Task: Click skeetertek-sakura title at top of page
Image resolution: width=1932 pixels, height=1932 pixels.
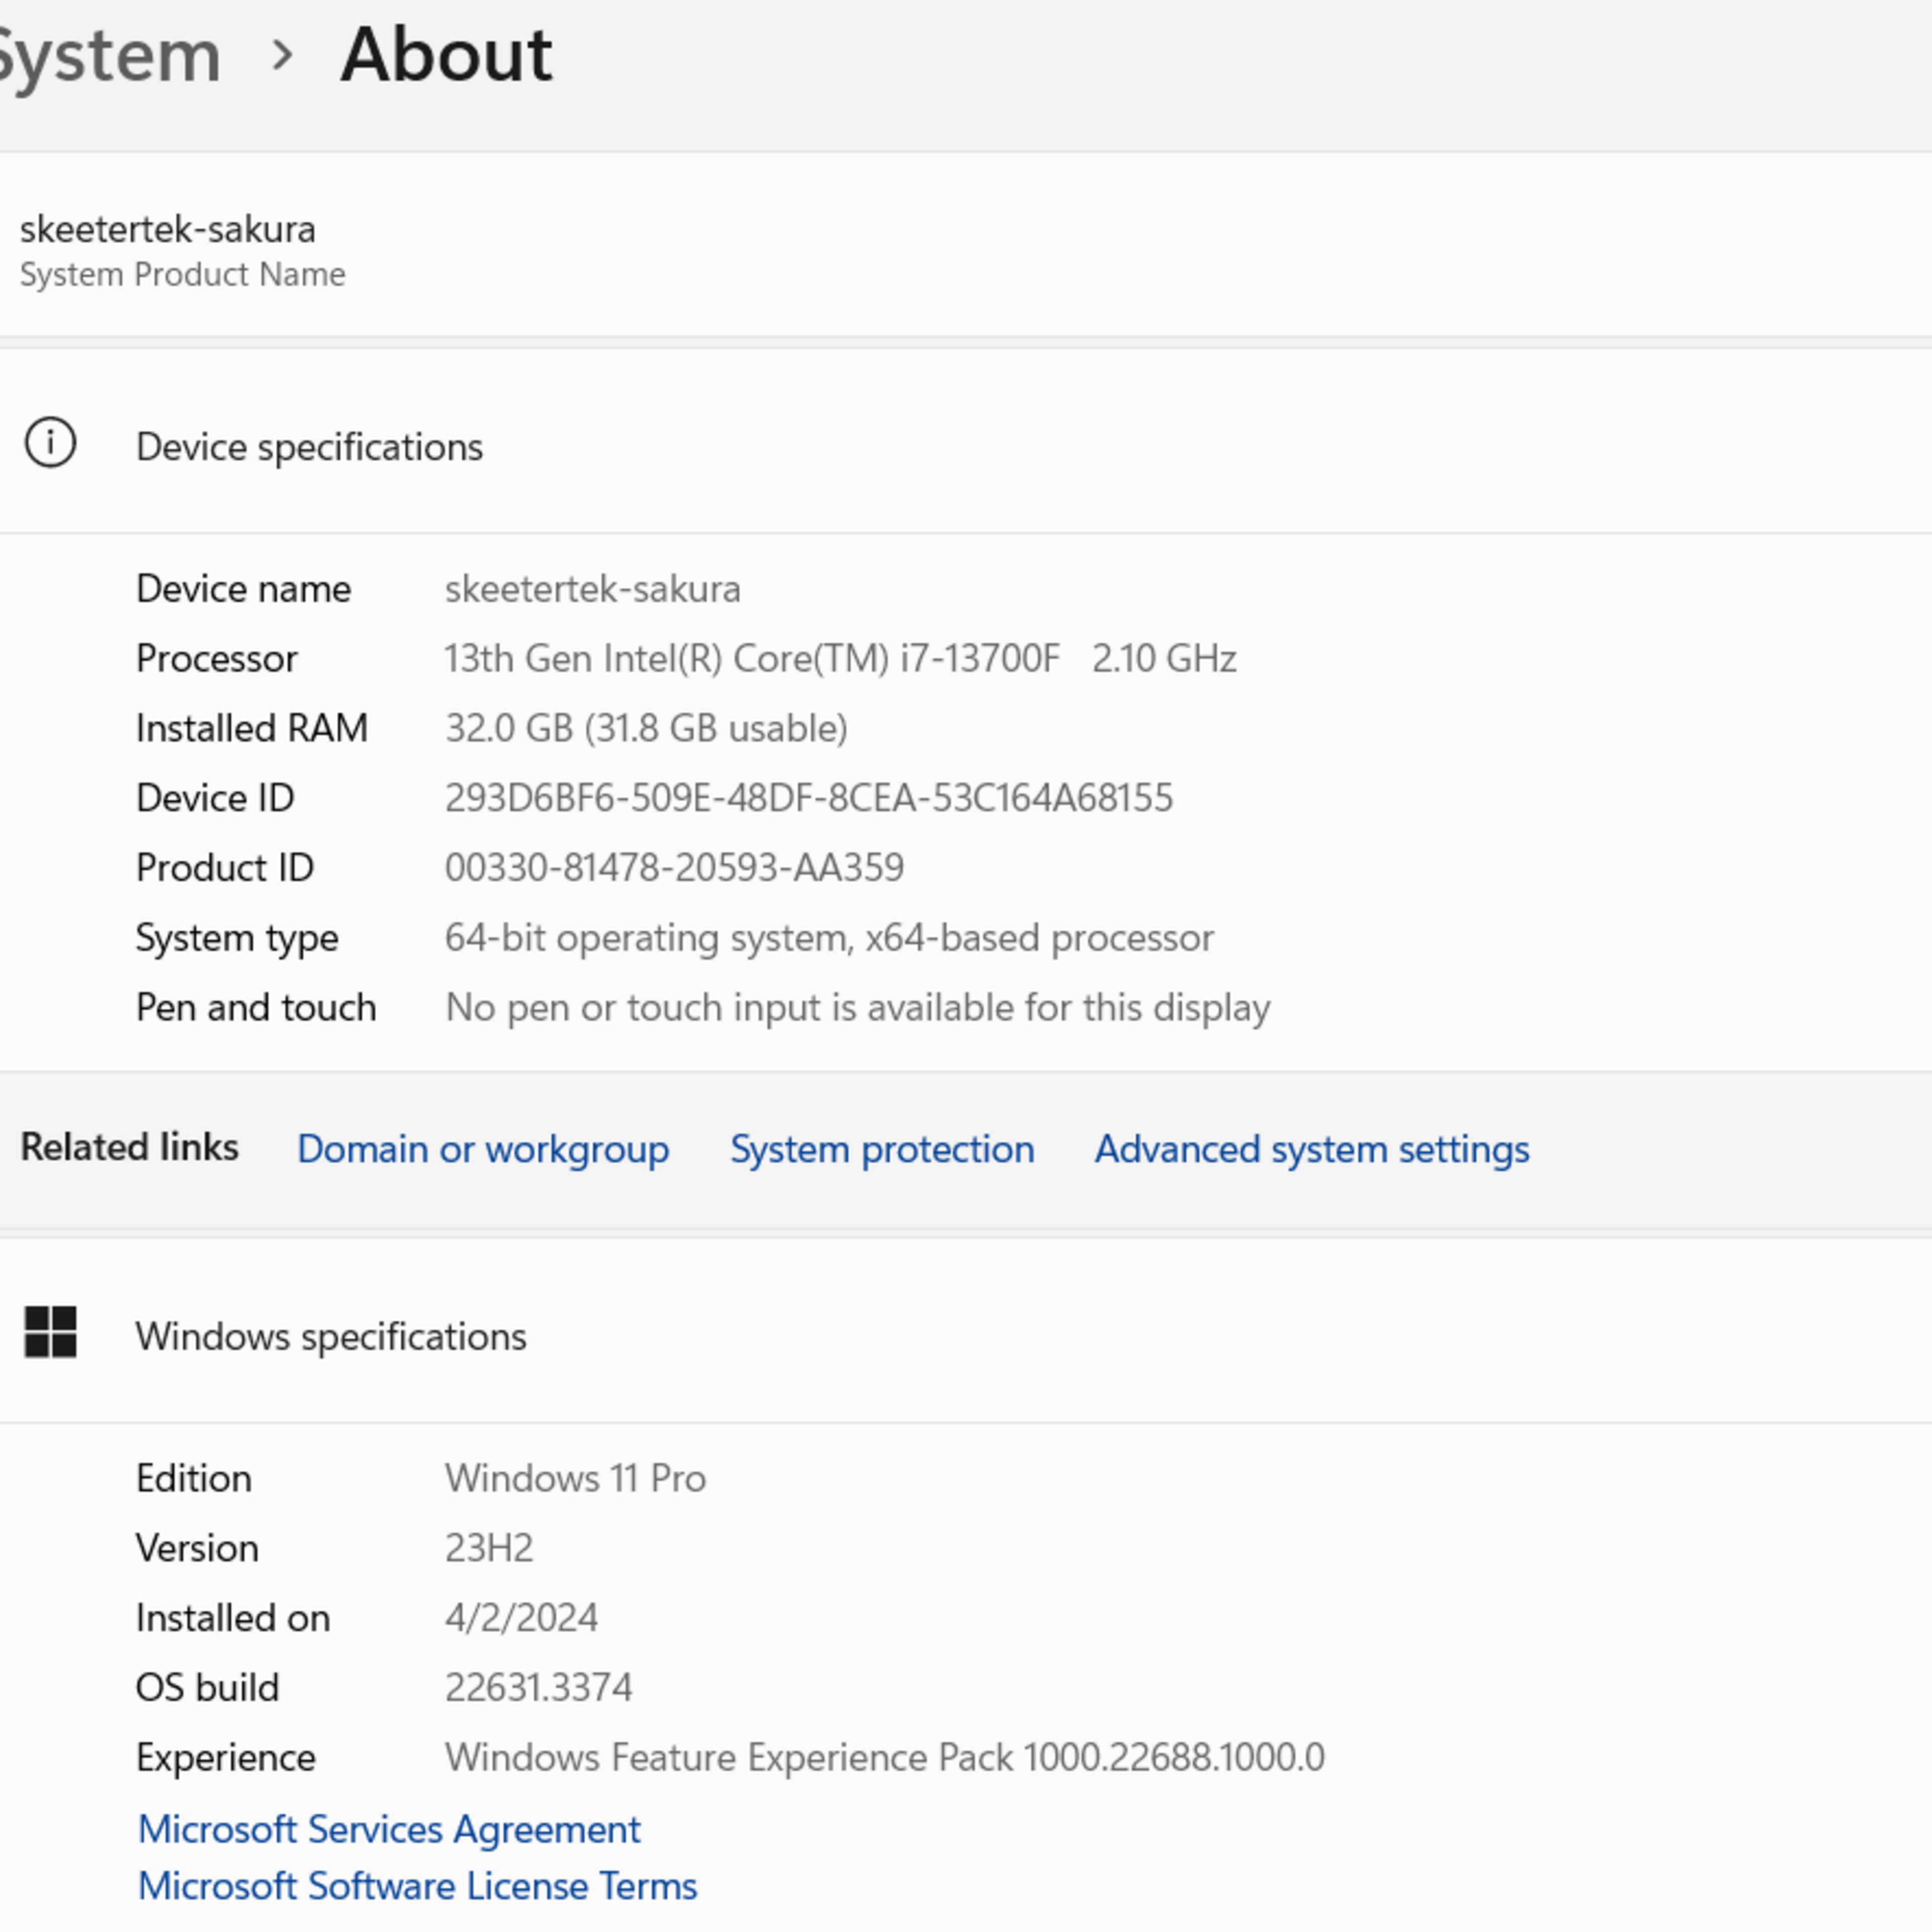Action: tap(168, 229)
